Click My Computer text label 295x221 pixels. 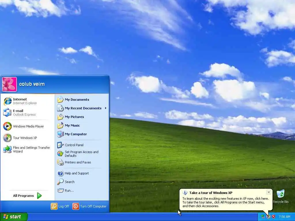pyautogui.click(x=76, y=134)
